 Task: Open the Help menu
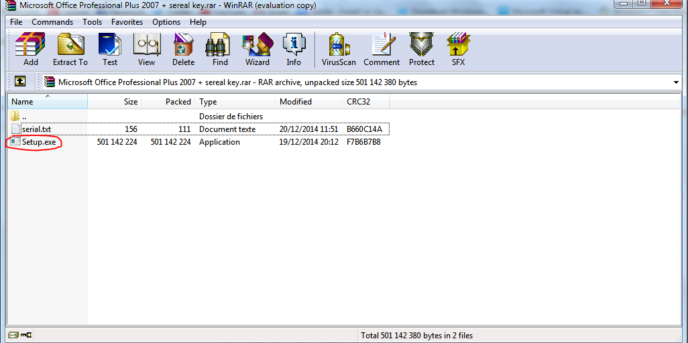tap(198, 22)
